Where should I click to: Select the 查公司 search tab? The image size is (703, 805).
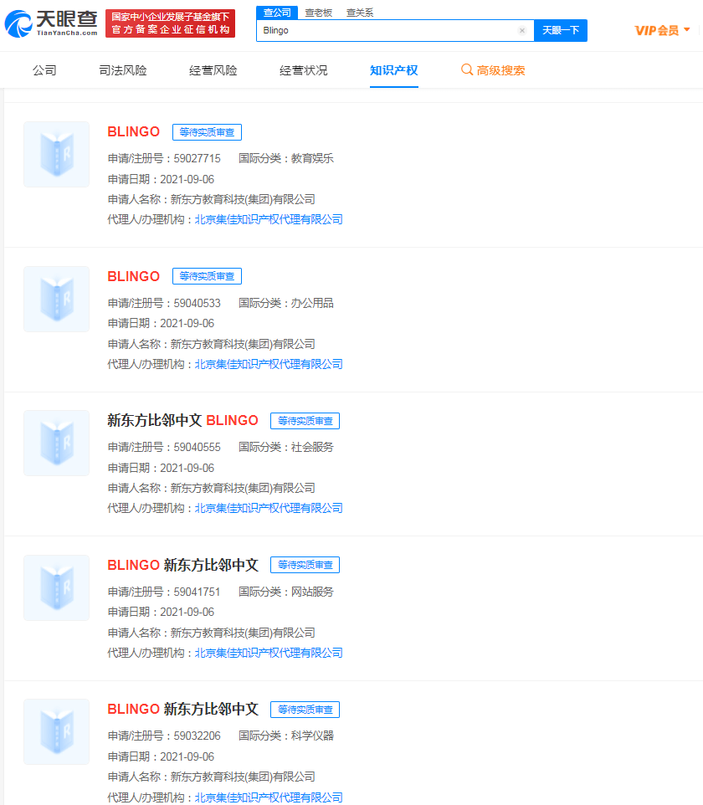coord(277,13)
